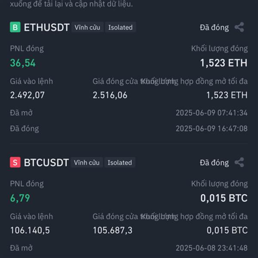Viewport: 258px width, 258px height.
Task: Tap the ETHUSDT close time 2025-06-09 16:47:08
Action: click(212, 129)
